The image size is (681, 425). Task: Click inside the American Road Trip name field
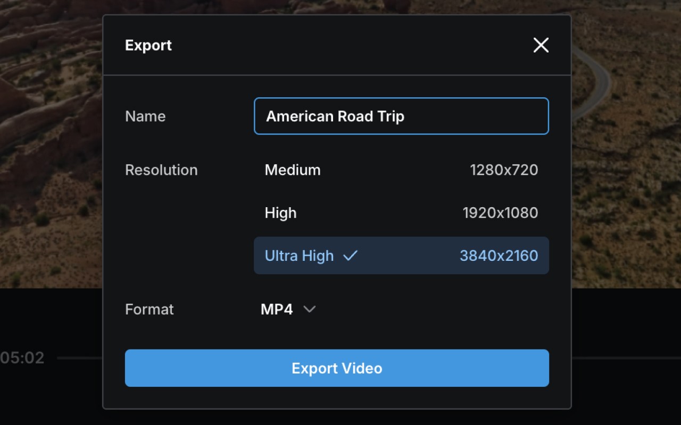point(401,116)
